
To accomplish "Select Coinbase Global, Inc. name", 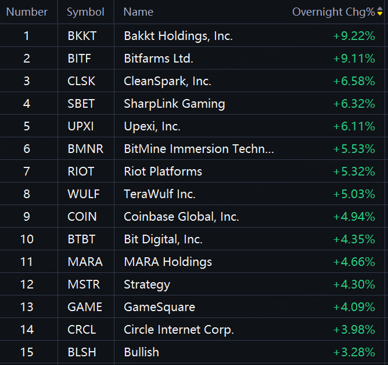I will coord(181,217).
